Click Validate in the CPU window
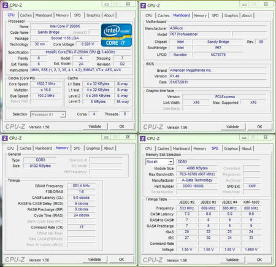The image size is (276, 267). (x=95, y=126)
